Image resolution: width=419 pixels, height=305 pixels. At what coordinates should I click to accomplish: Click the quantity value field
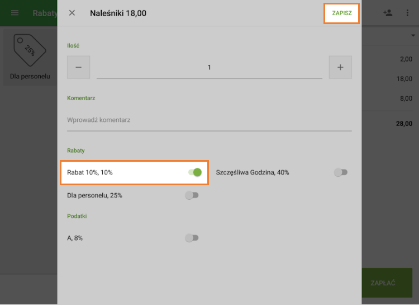coord(209,68)
